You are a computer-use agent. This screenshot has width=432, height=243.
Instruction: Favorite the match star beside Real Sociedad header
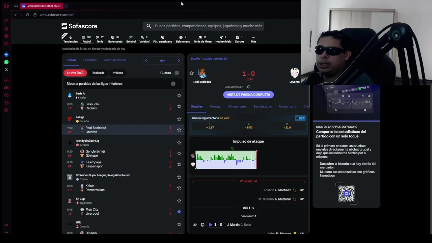192,73
